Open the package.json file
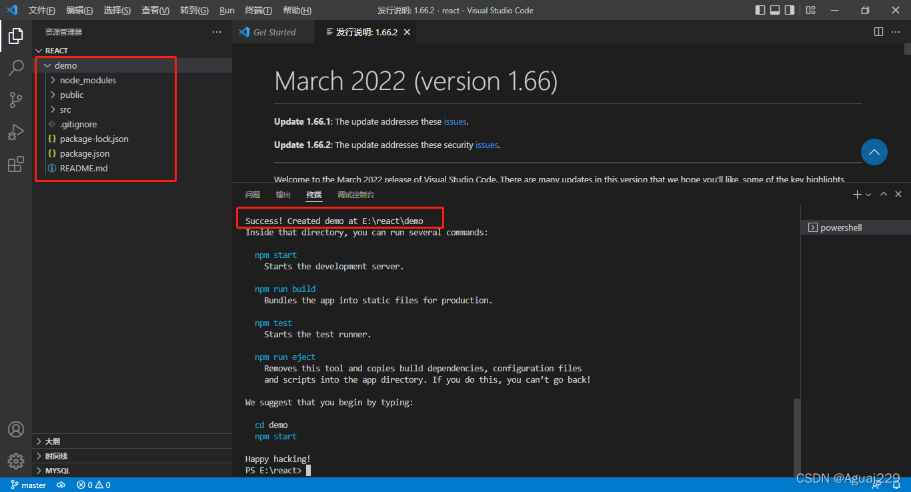The height and width of the screenshot is (492, 911). [132, 153]
